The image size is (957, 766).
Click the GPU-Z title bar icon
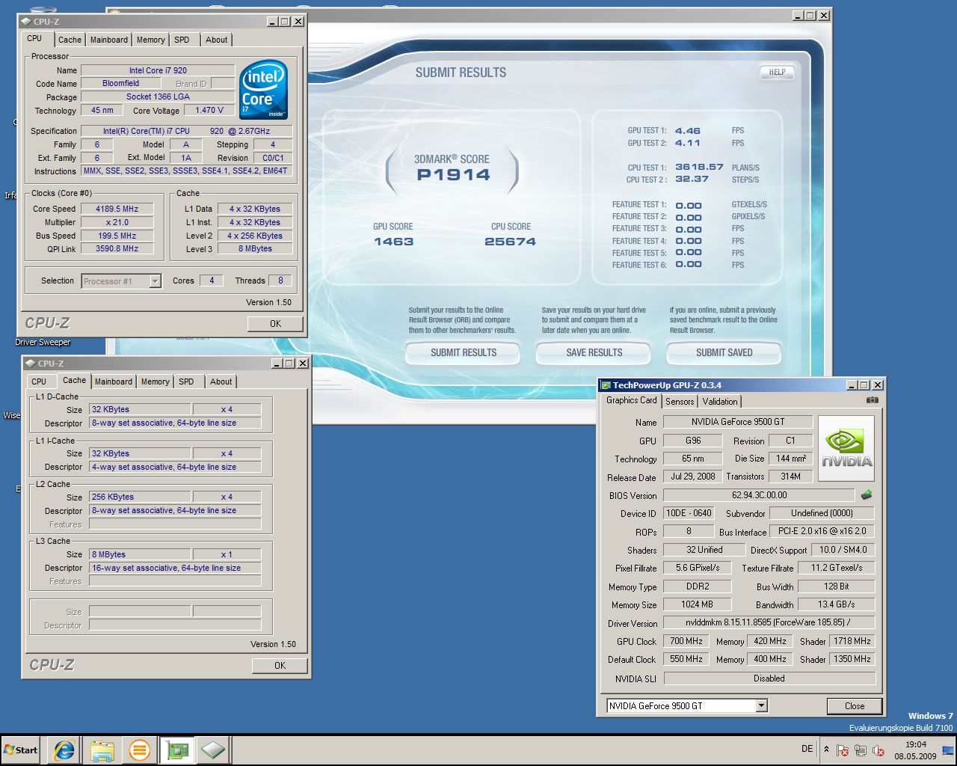tap(606, 385)
